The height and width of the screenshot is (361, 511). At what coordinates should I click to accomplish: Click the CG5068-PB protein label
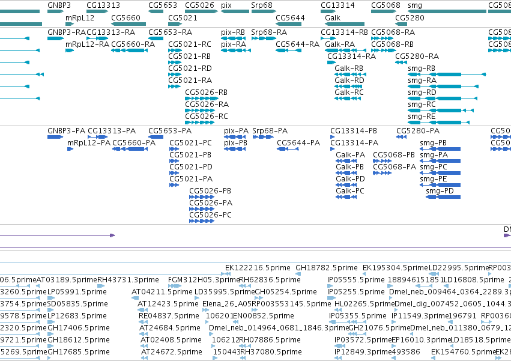[x=394, y=155]
